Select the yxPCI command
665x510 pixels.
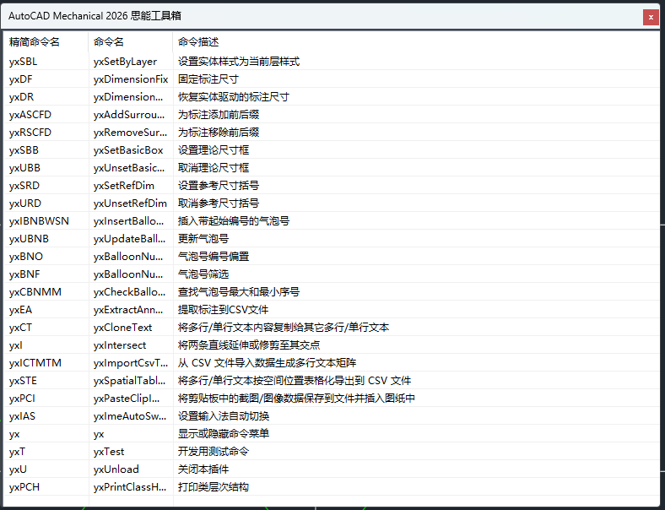coord(22,399)
